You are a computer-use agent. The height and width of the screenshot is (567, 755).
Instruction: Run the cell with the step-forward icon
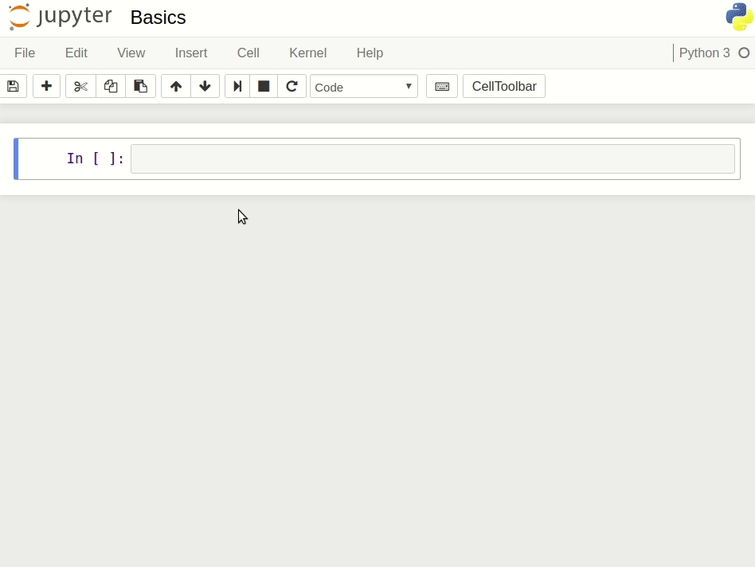click(237, 86)
